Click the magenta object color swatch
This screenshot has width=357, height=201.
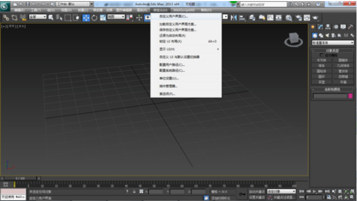(351, 96)
